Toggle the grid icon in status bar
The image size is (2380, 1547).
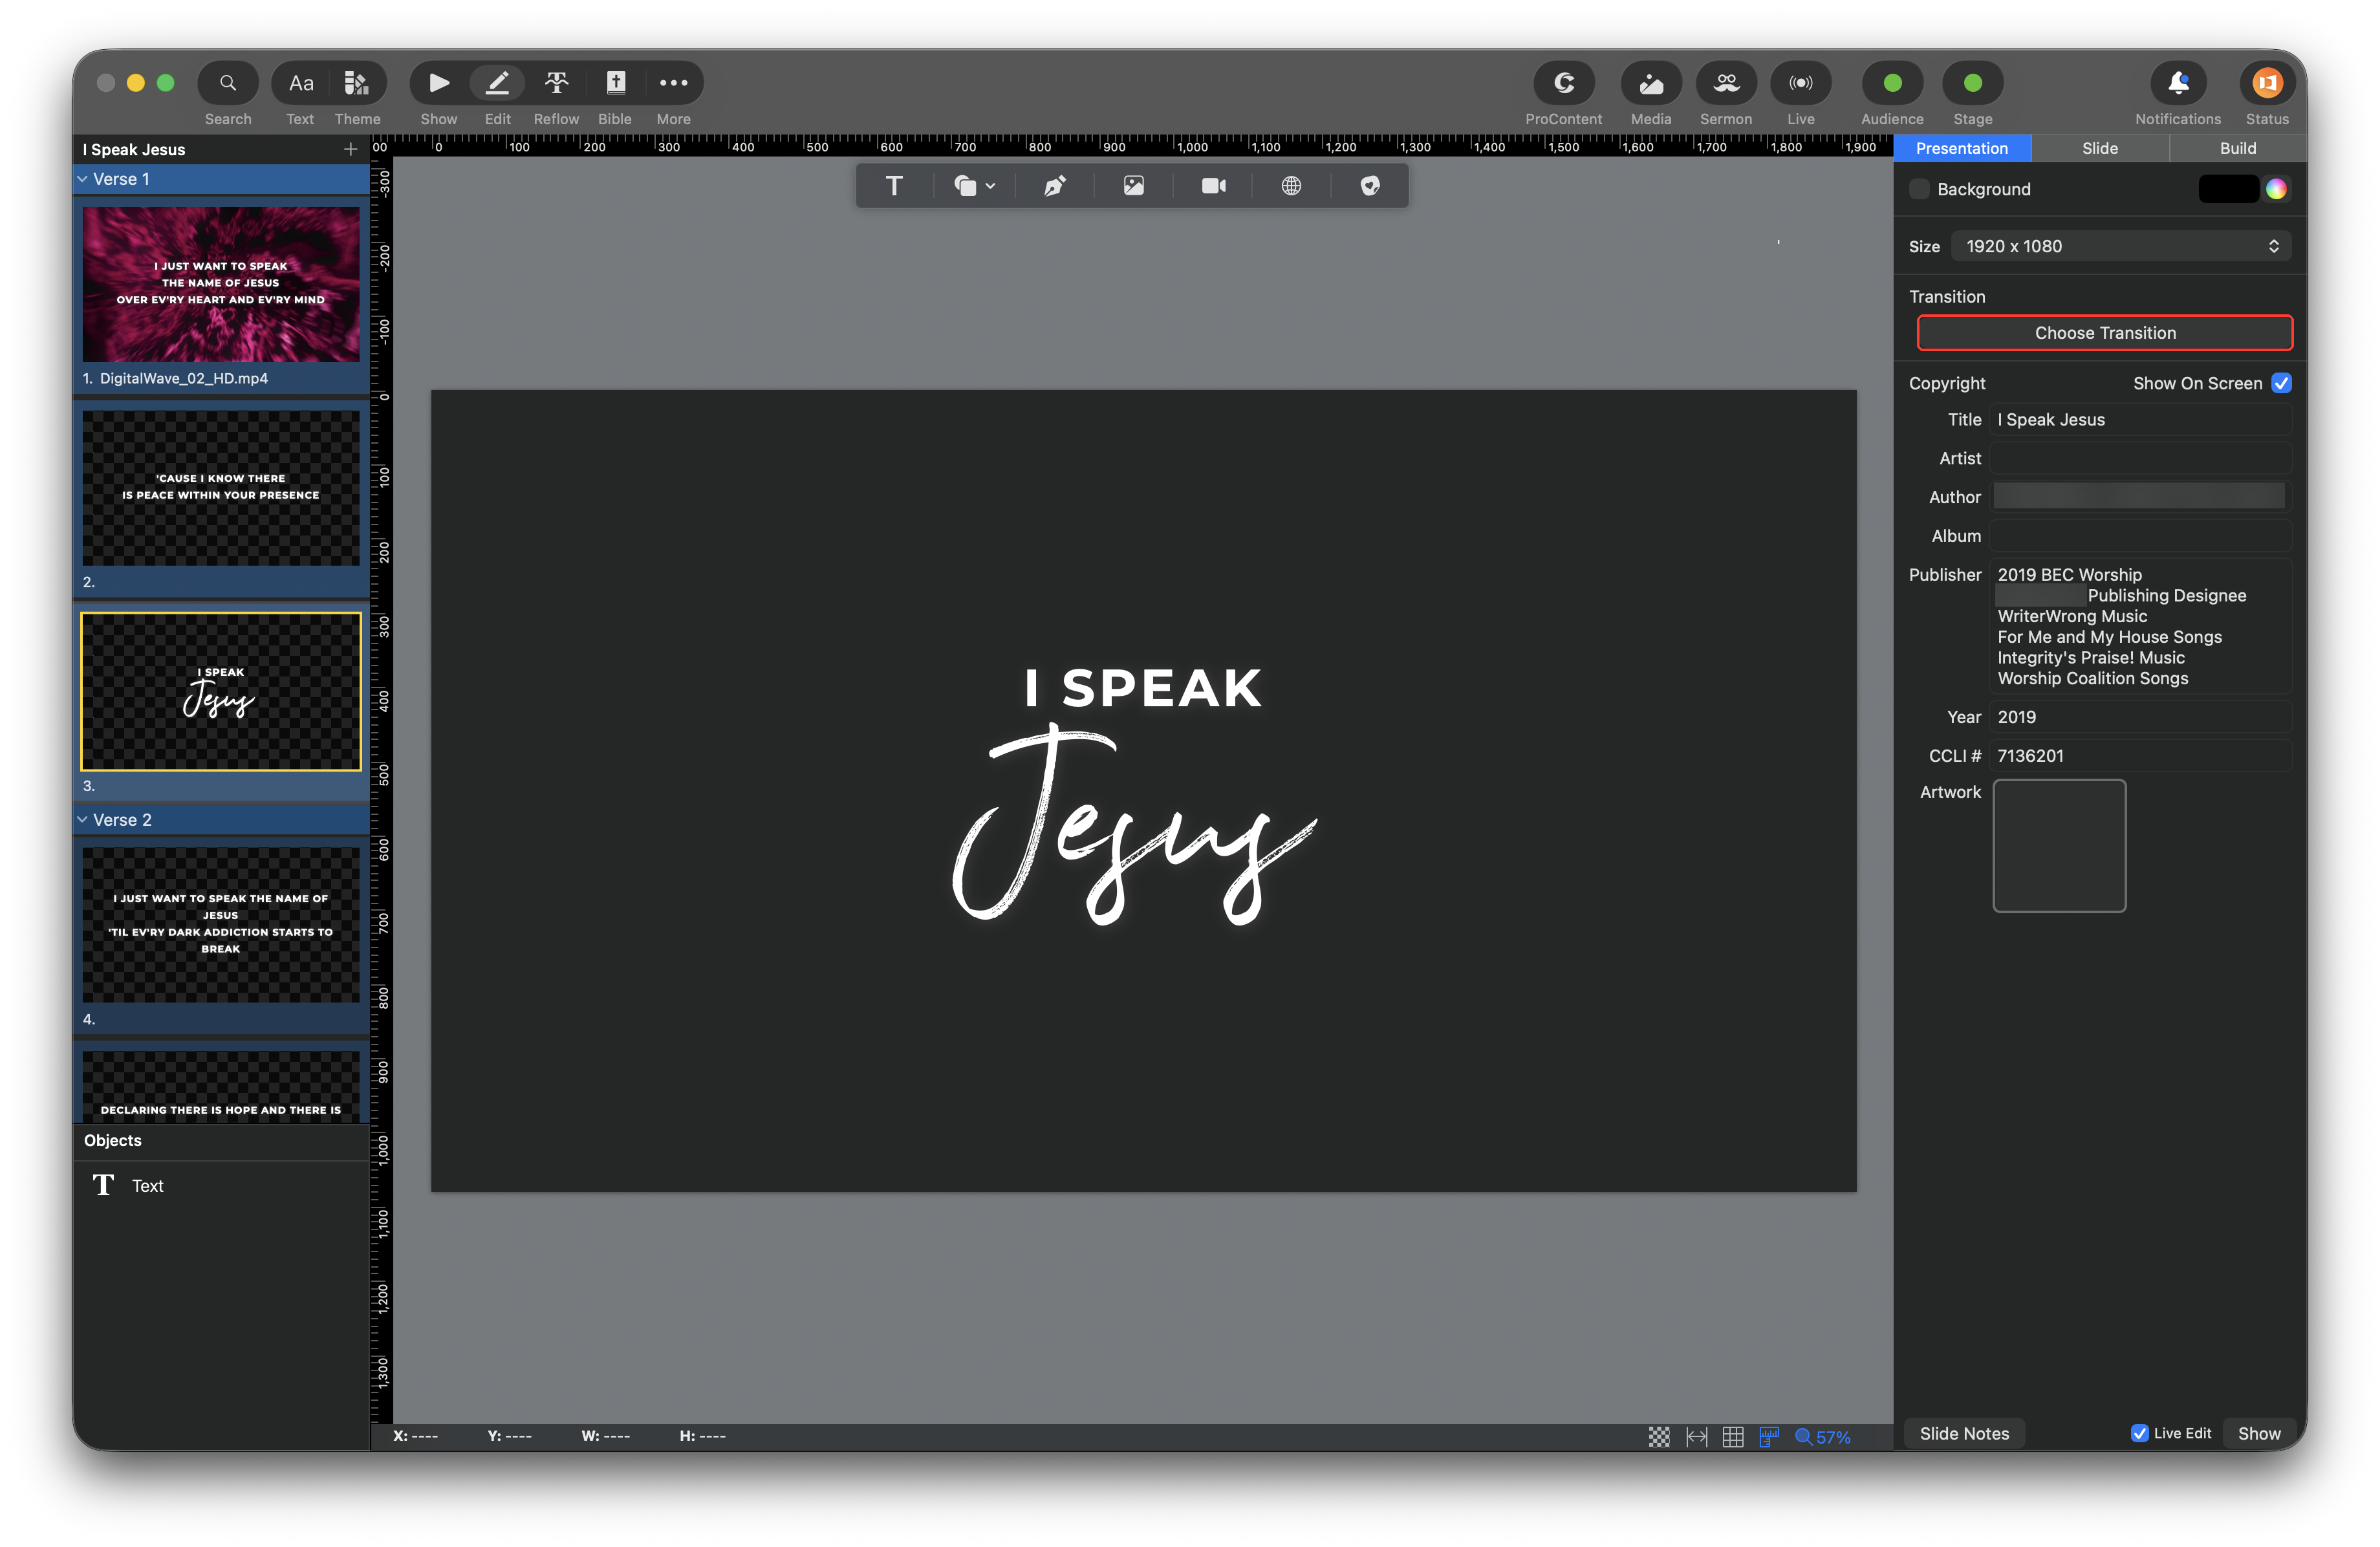point(1732,1437)
